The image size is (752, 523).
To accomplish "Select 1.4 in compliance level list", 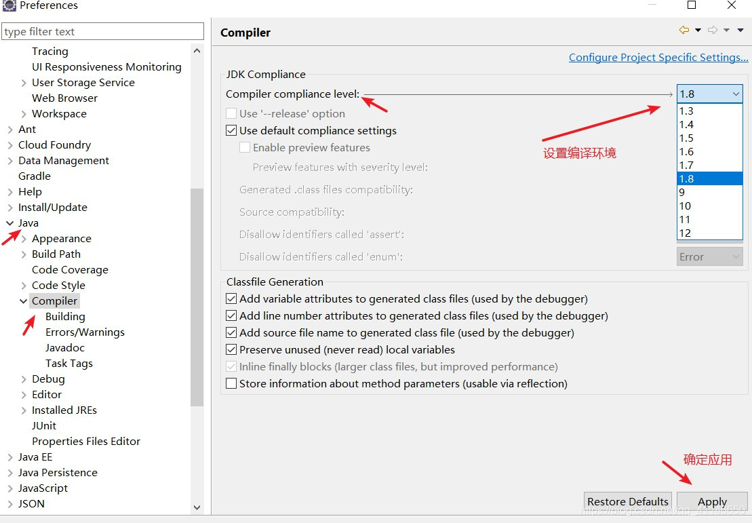I will point(710,124).
